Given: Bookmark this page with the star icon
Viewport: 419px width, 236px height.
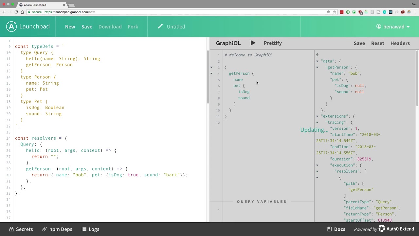Looking at the screenshot, I should pos(335,12).
